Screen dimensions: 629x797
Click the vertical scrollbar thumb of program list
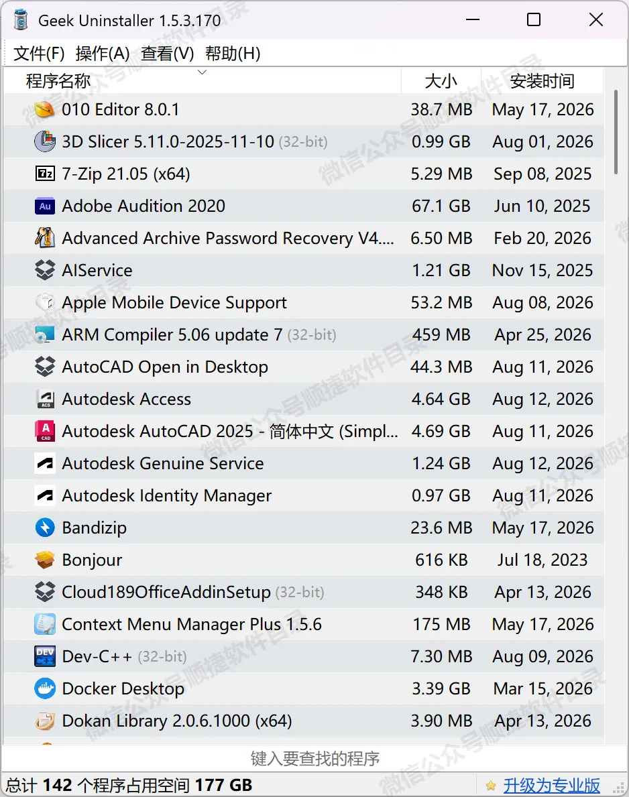click(616, 132)
